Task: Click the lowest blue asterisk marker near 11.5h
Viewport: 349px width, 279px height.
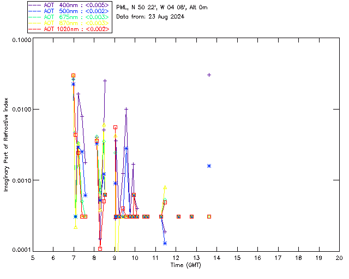Action: [165, 244]
